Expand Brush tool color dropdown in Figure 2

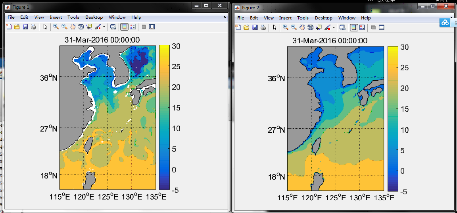pos(334,28)
